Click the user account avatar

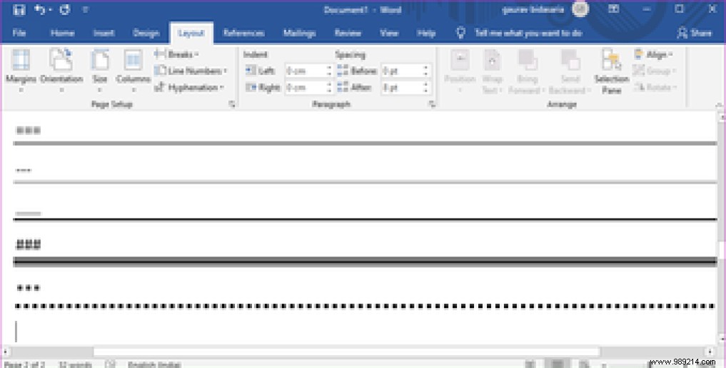(580, 9)
